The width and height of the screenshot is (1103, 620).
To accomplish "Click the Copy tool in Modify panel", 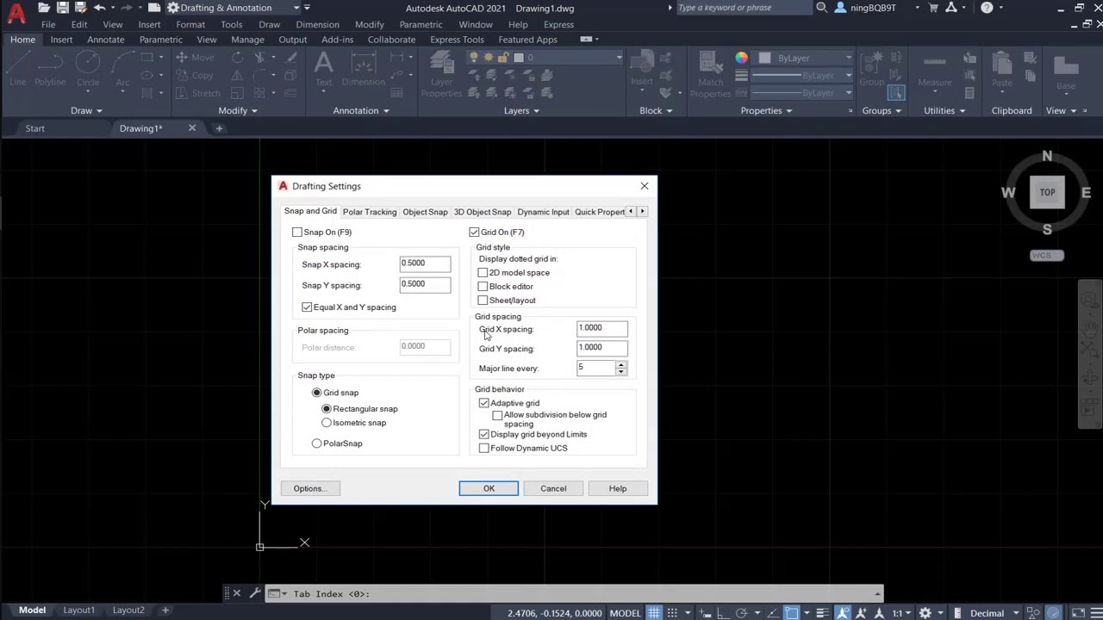I will (196, 76).
